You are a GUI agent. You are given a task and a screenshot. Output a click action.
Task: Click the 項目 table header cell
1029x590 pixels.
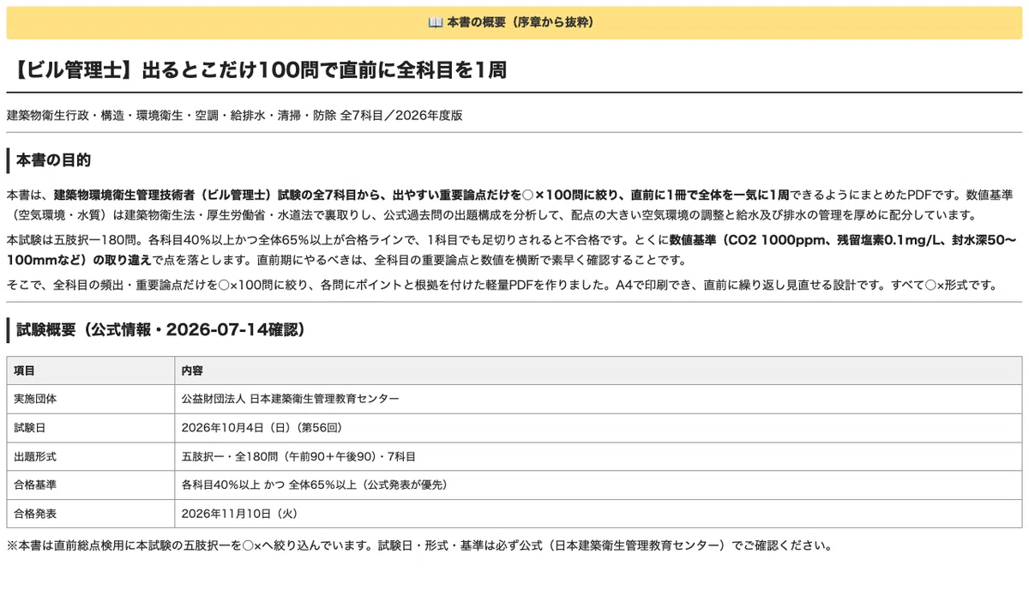pos(91,370)
